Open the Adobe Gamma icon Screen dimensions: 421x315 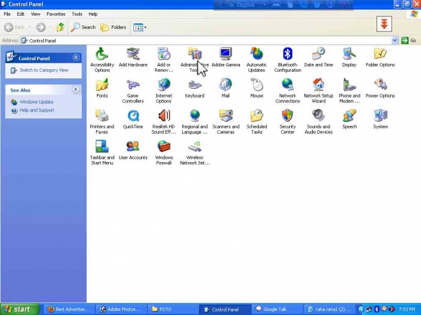226,55
